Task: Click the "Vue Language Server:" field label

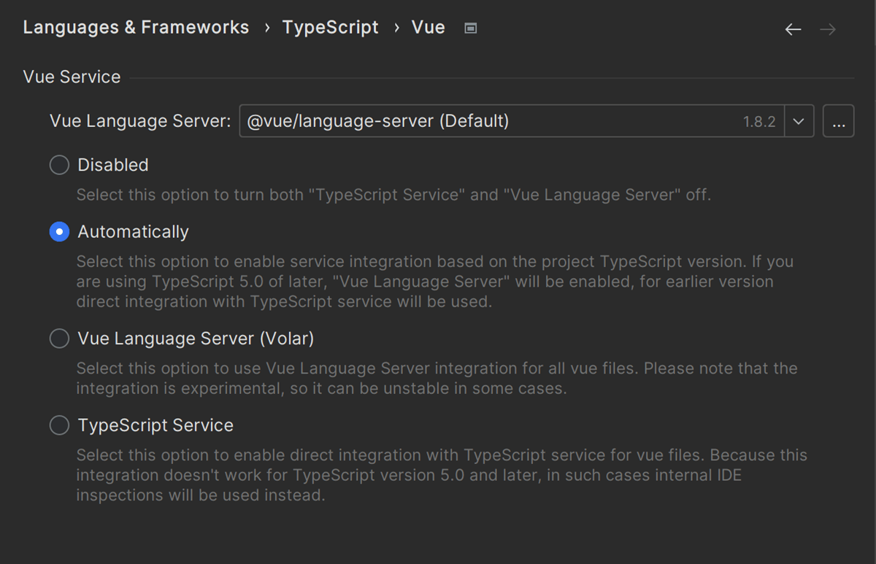Action: click(x=140, y=121)
